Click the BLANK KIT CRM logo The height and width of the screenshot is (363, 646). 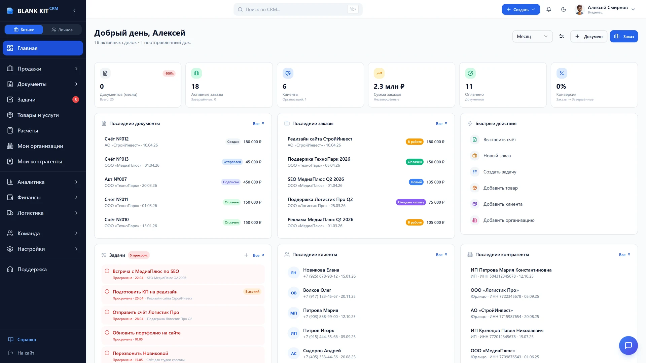33,11
